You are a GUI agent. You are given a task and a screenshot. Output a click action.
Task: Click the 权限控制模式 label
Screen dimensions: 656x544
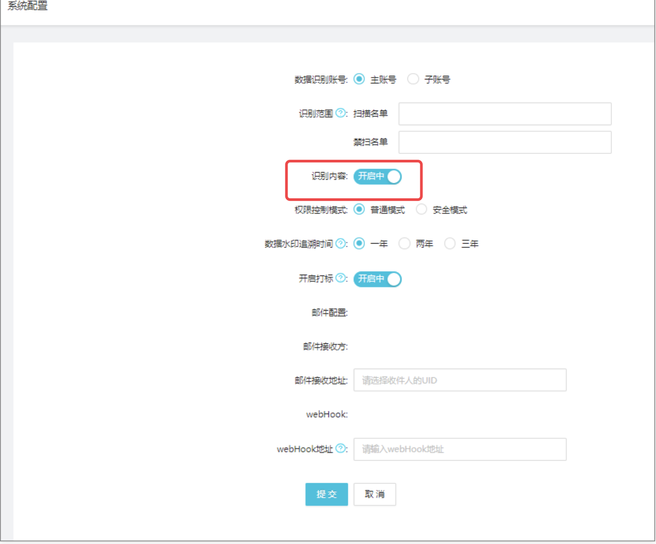tap(321, 210)
